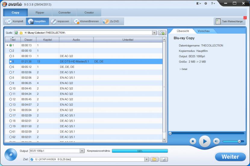Adjust the volume slider handle
Image resolution: width=250 pixels, height=166 pixels.
[239, 141]
